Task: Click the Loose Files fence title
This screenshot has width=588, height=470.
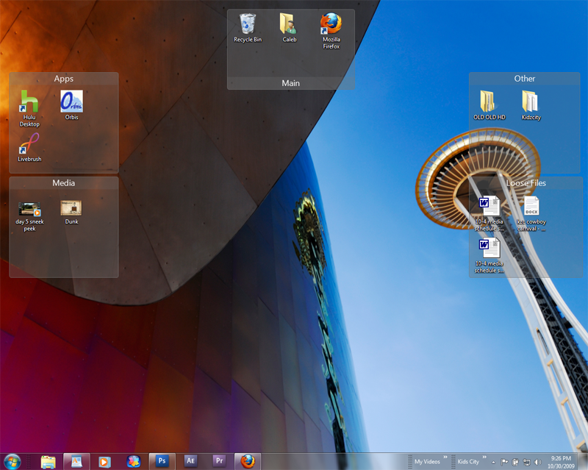Action: [x=526, y=183]
